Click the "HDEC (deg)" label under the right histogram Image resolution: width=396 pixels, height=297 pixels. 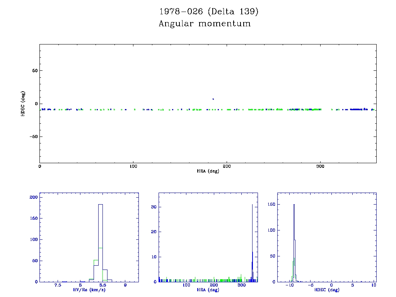327,290
